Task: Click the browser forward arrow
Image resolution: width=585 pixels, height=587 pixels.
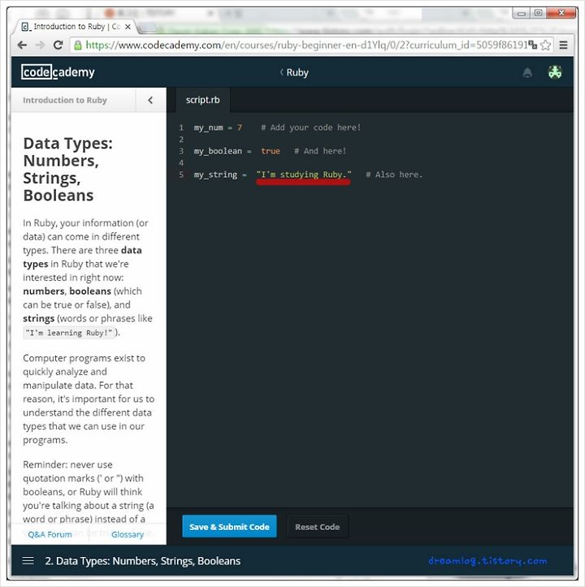Action: pyautogui.click(x=40, y=45)
